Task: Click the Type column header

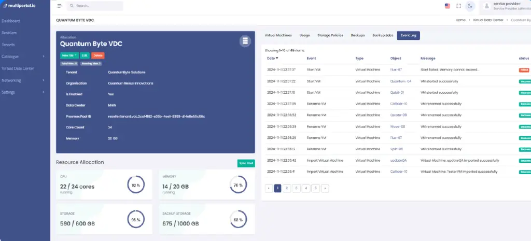Action: point(359,58)
